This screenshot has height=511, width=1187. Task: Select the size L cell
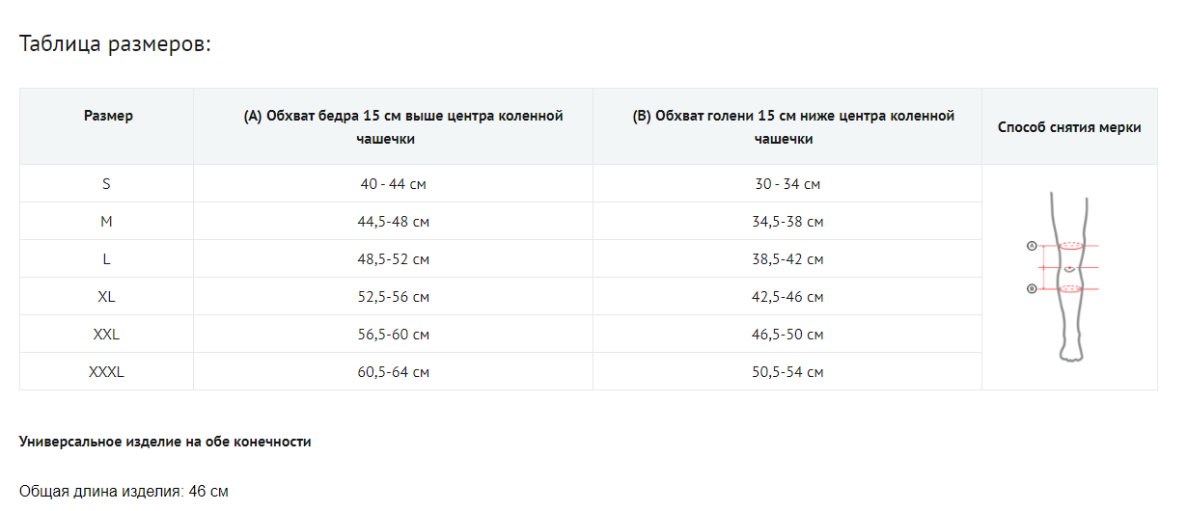[x=106, y=258]
